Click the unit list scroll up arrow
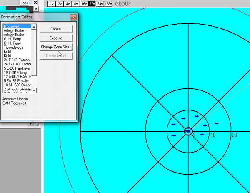This screenshot has width=250, height=193. tap(34, 27)
